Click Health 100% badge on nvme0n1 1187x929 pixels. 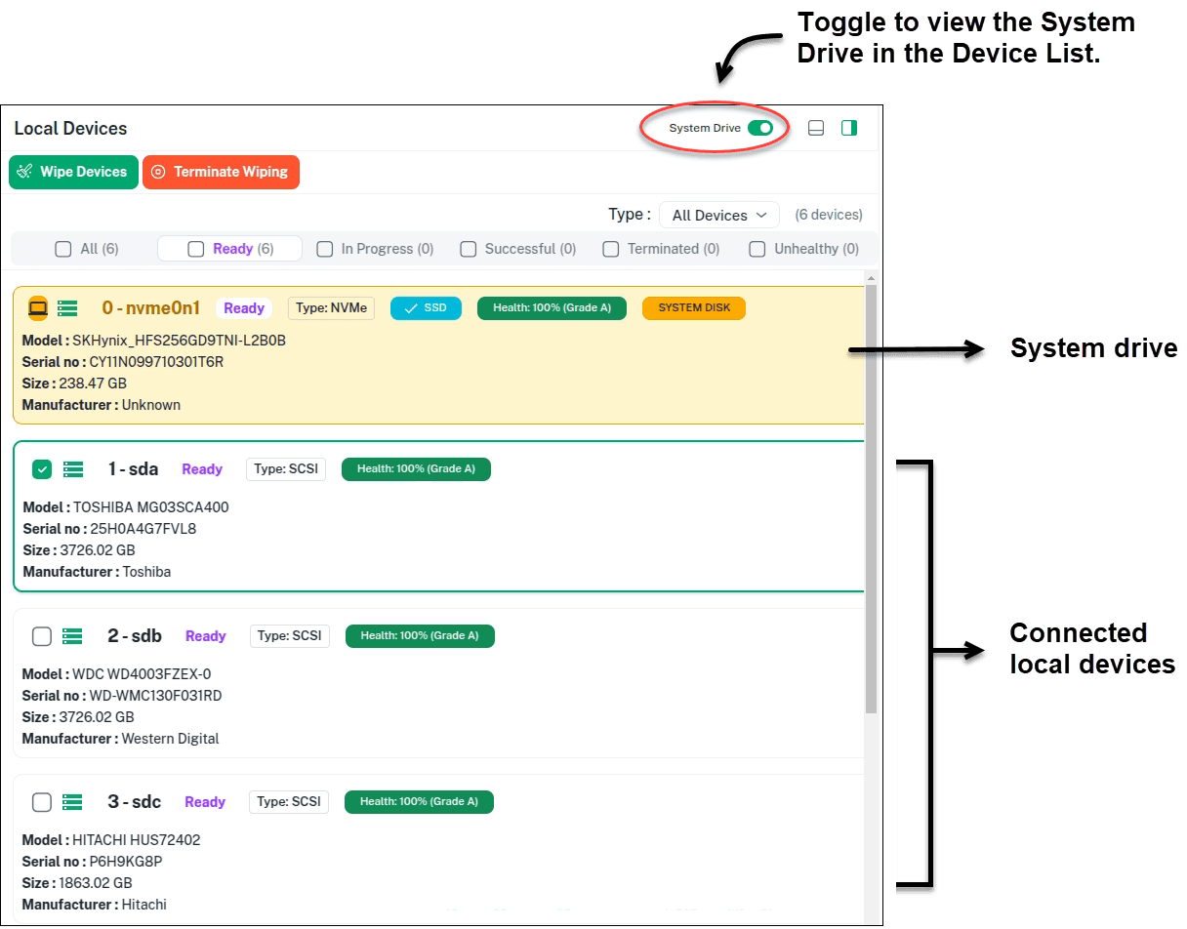[552, 308]
